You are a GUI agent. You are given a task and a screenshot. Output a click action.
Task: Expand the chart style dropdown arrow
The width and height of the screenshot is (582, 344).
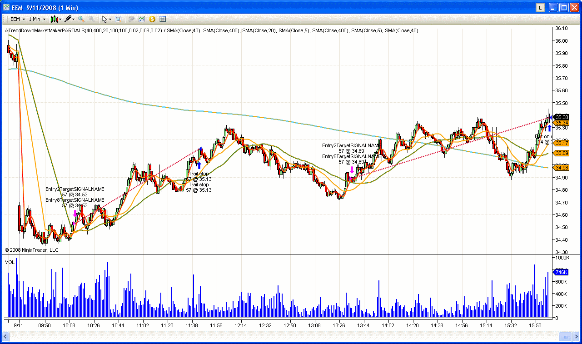60,19
